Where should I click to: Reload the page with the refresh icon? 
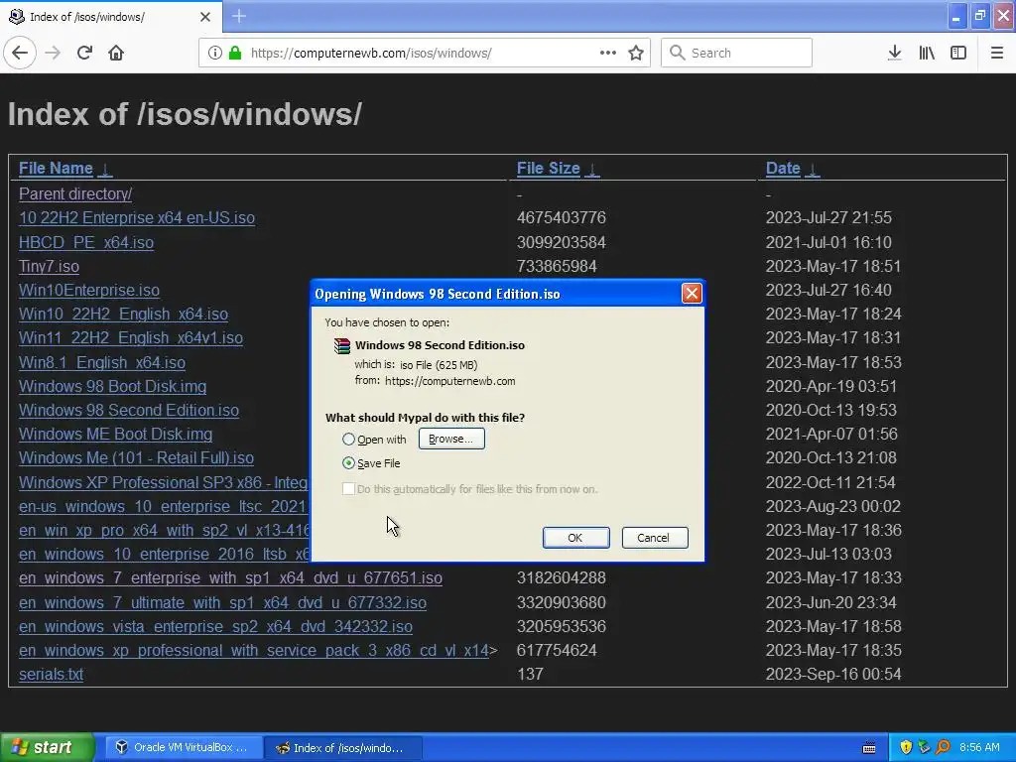point(84,53)
